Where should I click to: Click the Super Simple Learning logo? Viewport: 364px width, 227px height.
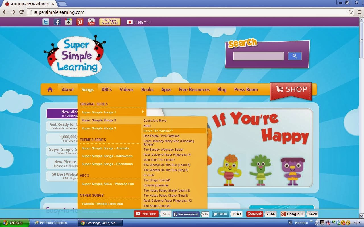click(x=75, y=56)
